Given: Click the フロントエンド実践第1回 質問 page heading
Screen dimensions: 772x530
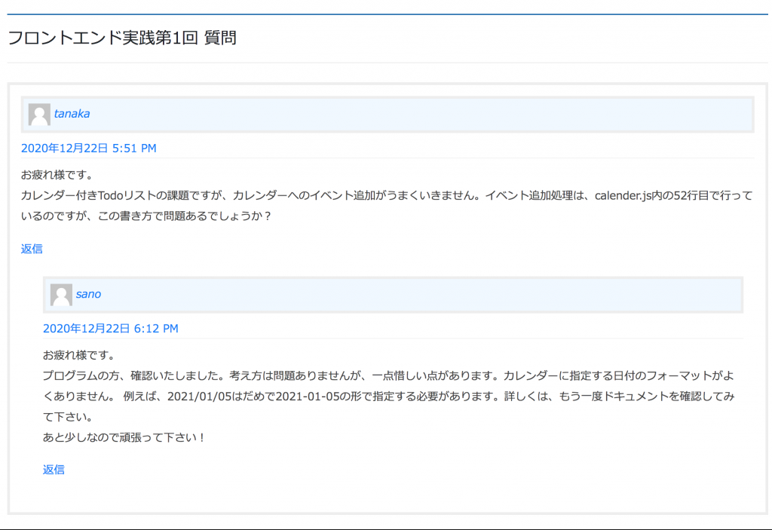Looking at the screenshot, I should tap(122, 38).
